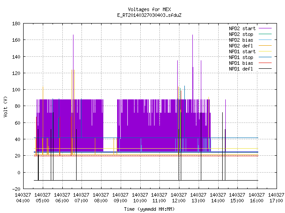This screenshot has height=213, width=285.
Task: Click the green NPD2 stop legend line
Action: coord(265,34)
